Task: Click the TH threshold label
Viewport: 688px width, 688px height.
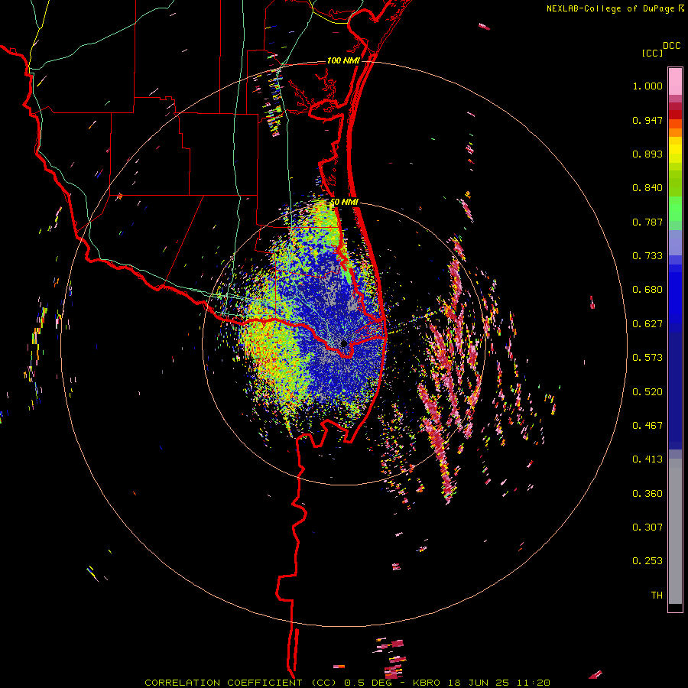Action: (657, 596)
